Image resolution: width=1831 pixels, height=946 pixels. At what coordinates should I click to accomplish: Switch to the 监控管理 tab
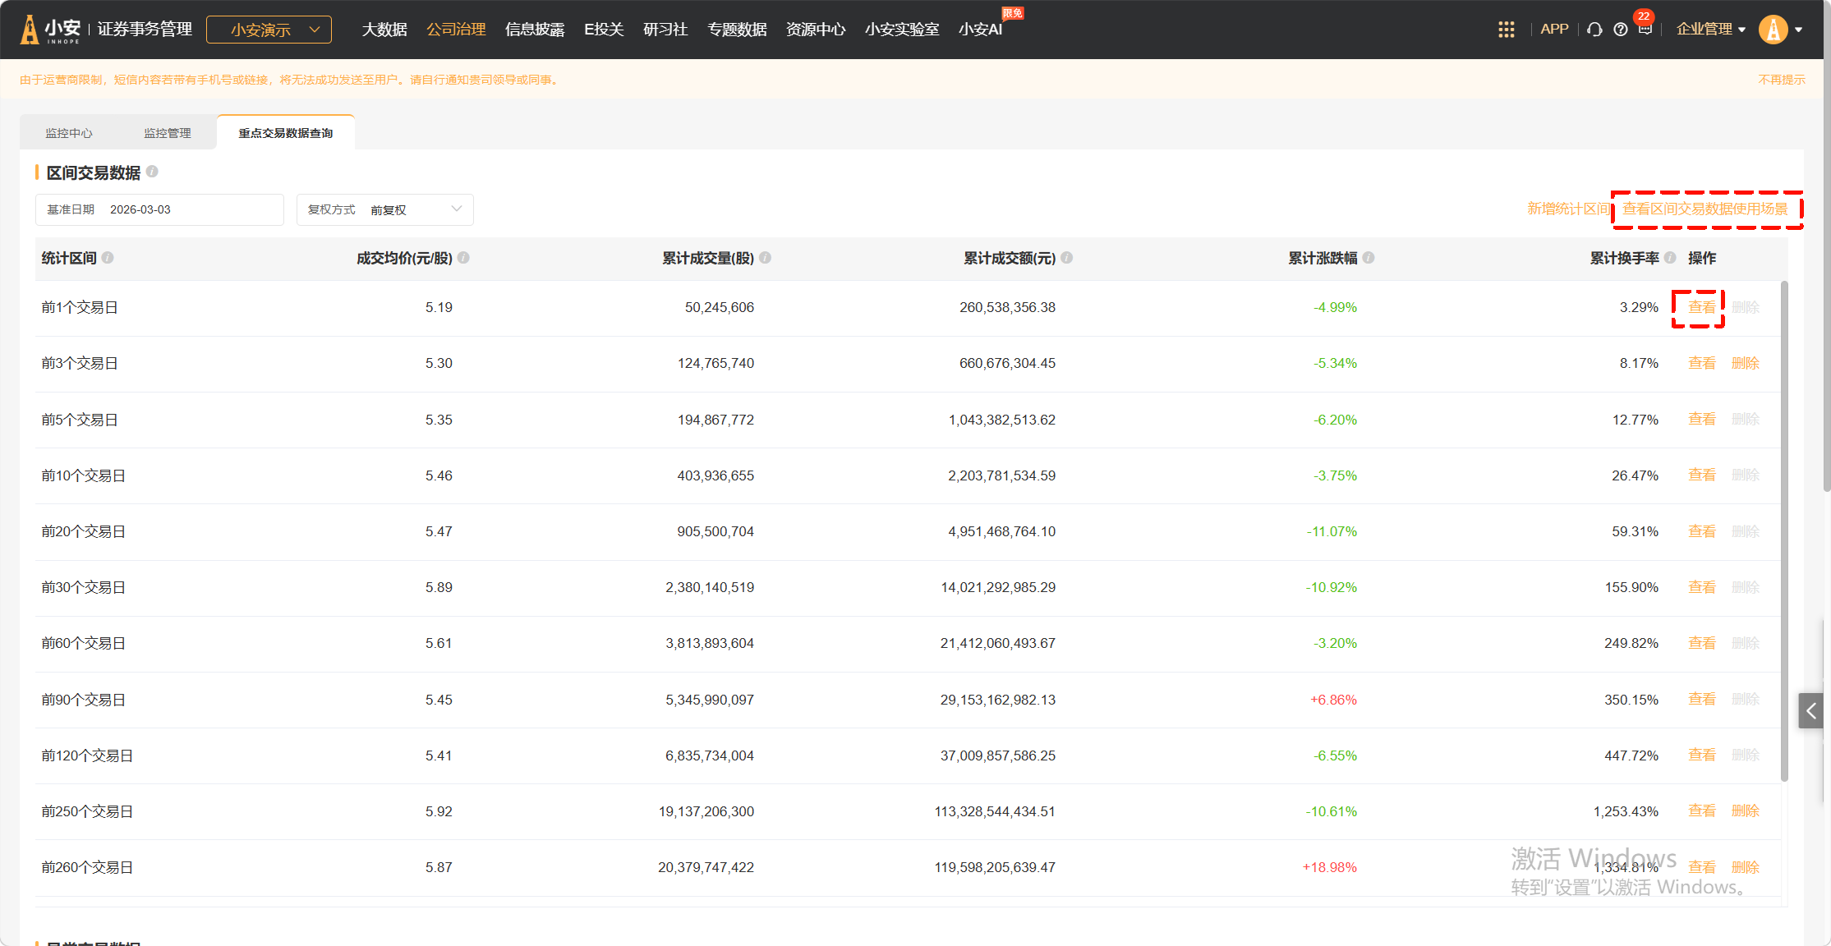168,133
